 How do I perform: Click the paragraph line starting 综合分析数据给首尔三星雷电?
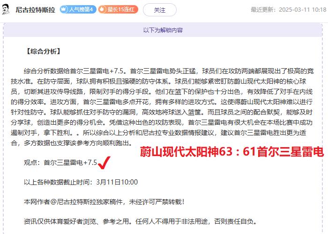169,71
